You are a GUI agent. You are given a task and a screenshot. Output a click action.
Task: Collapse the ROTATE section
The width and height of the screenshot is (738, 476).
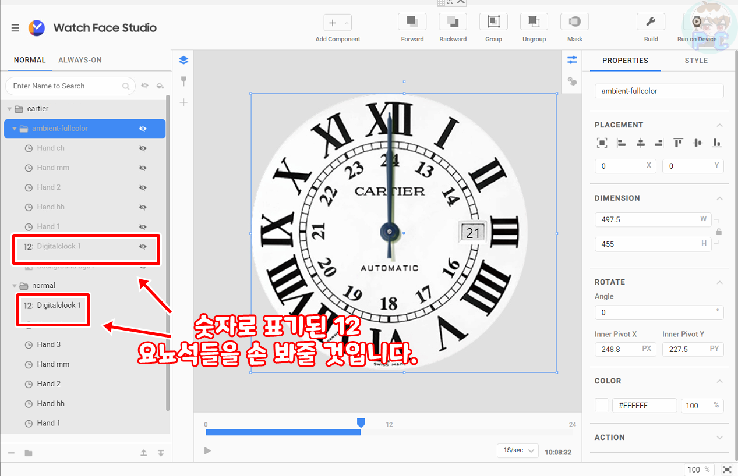(719, 282)
